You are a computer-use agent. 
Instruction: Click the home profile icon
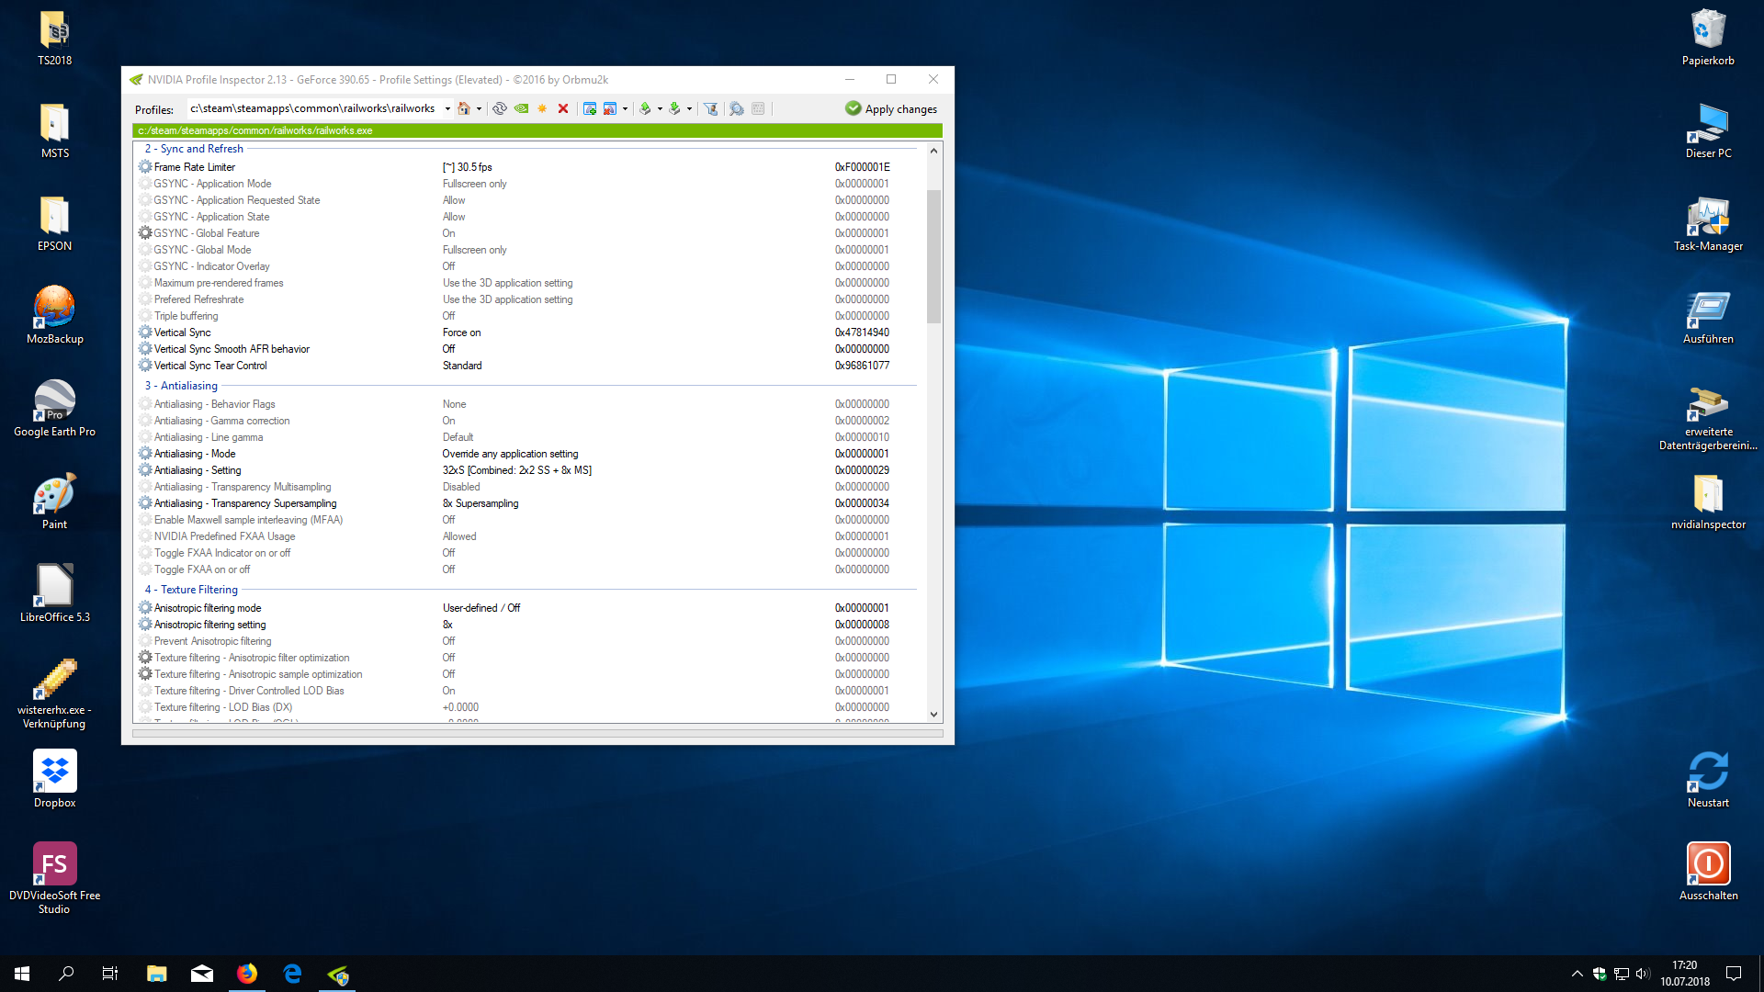(x=464, y=108)
